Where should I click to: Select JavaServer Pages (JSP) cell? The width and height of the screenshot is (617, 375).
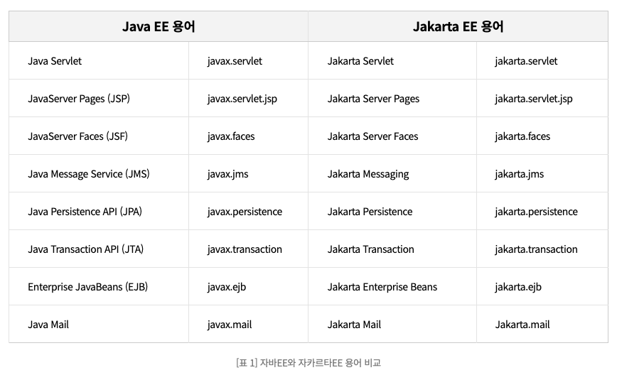[79, 99]
